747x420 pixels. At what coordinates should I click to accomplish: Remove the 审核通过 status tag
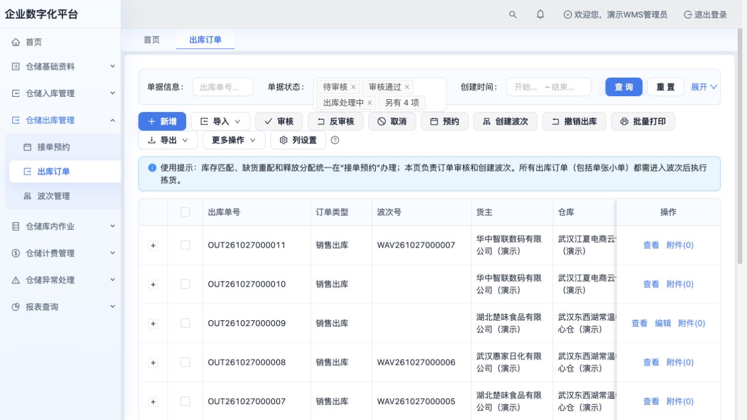(x=407, y=87)
